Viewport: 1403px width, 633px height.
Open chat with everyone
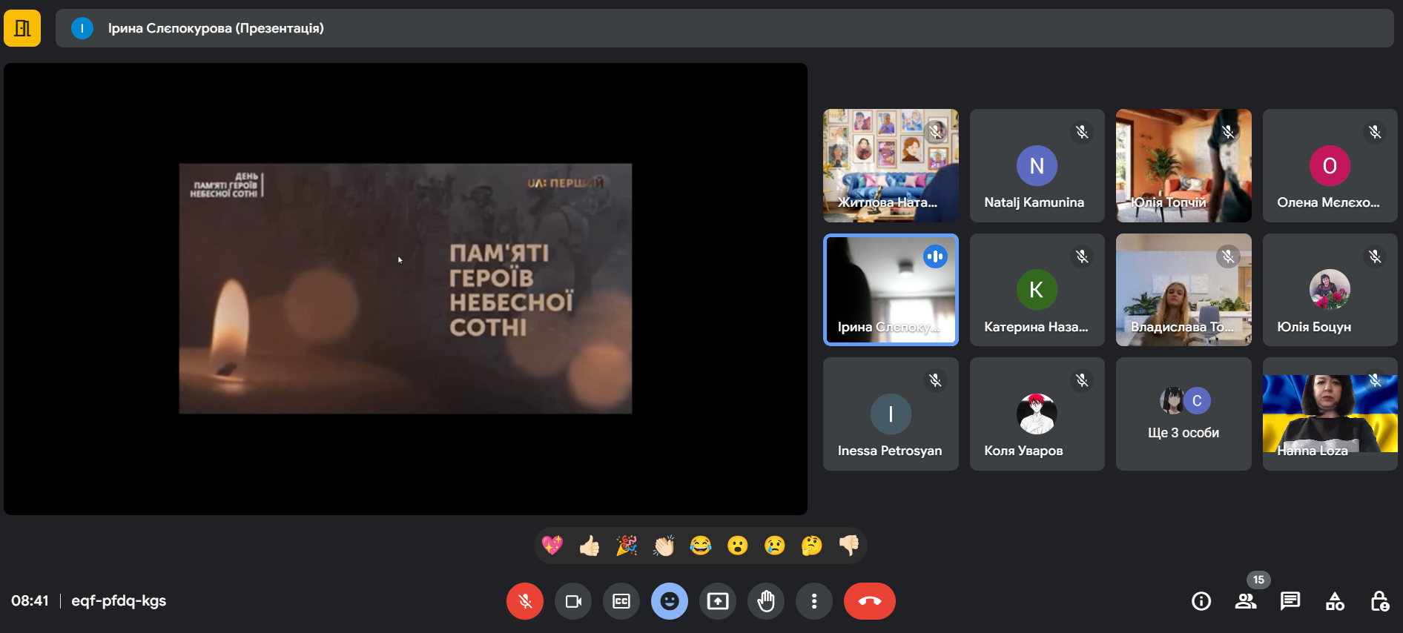[x=1290, y=601]
